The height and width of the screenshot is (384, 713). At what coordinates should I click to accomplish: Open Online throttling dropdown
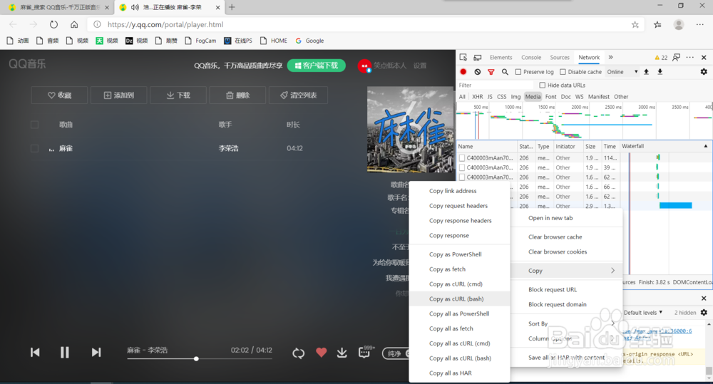click(622, 72)
